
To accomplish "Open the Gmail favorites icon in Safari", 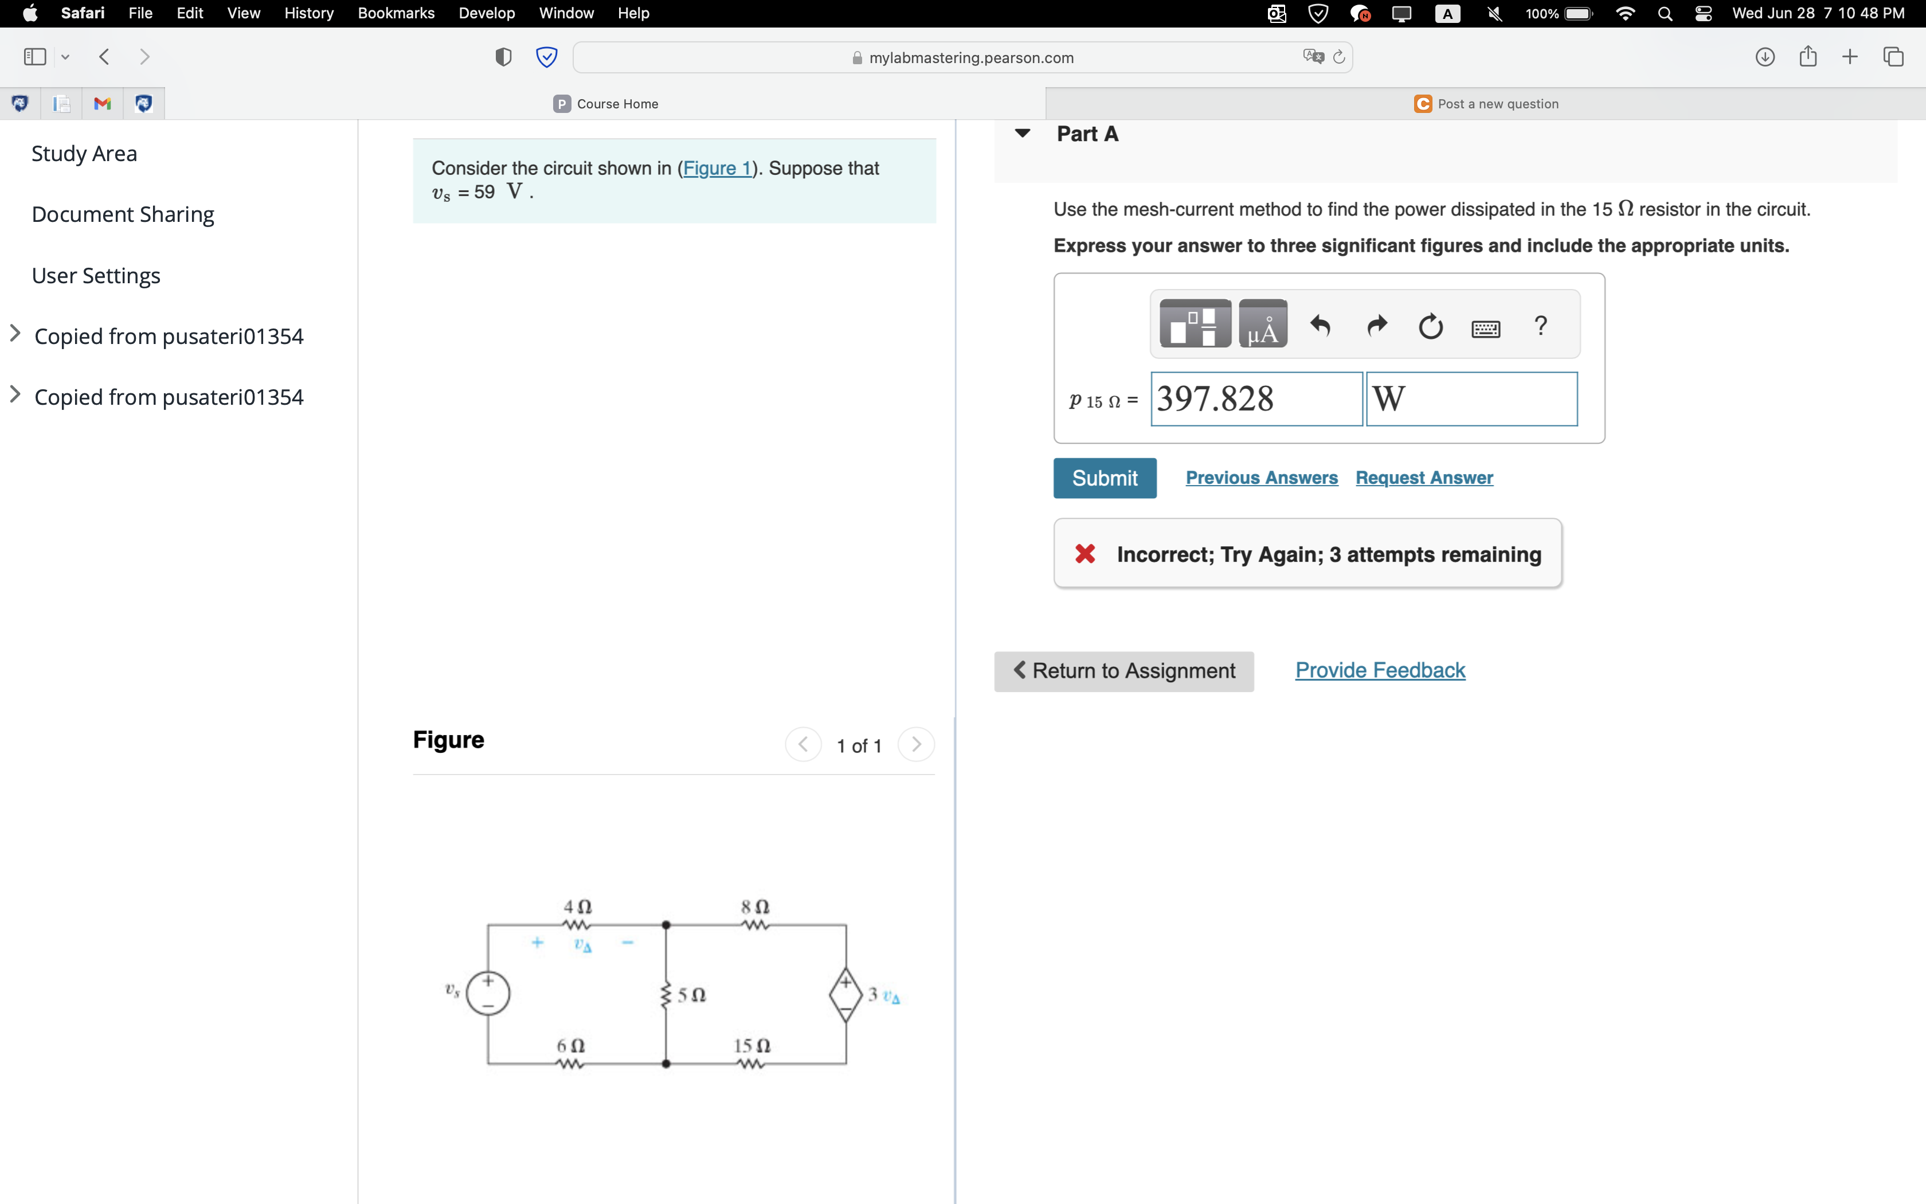I will [102, 104].
